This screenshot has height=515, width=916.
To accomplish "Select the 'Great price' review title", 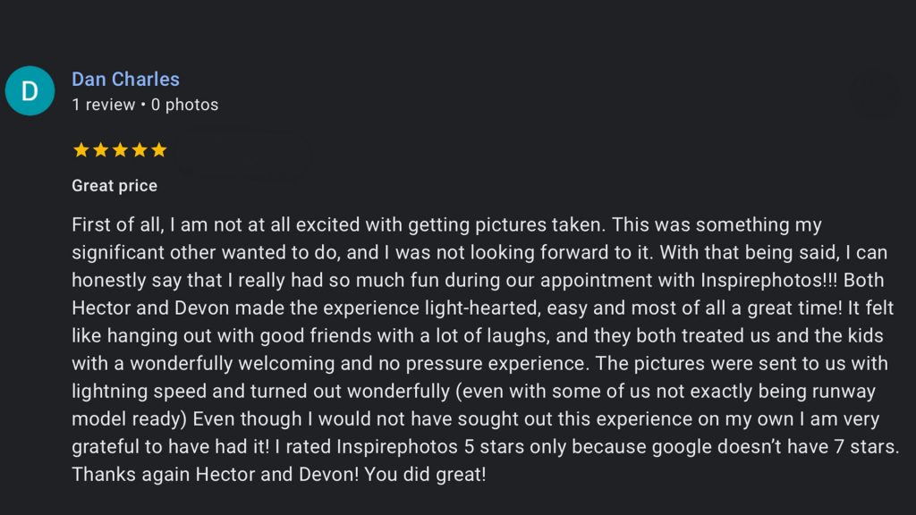I will [x=114, y=186].
